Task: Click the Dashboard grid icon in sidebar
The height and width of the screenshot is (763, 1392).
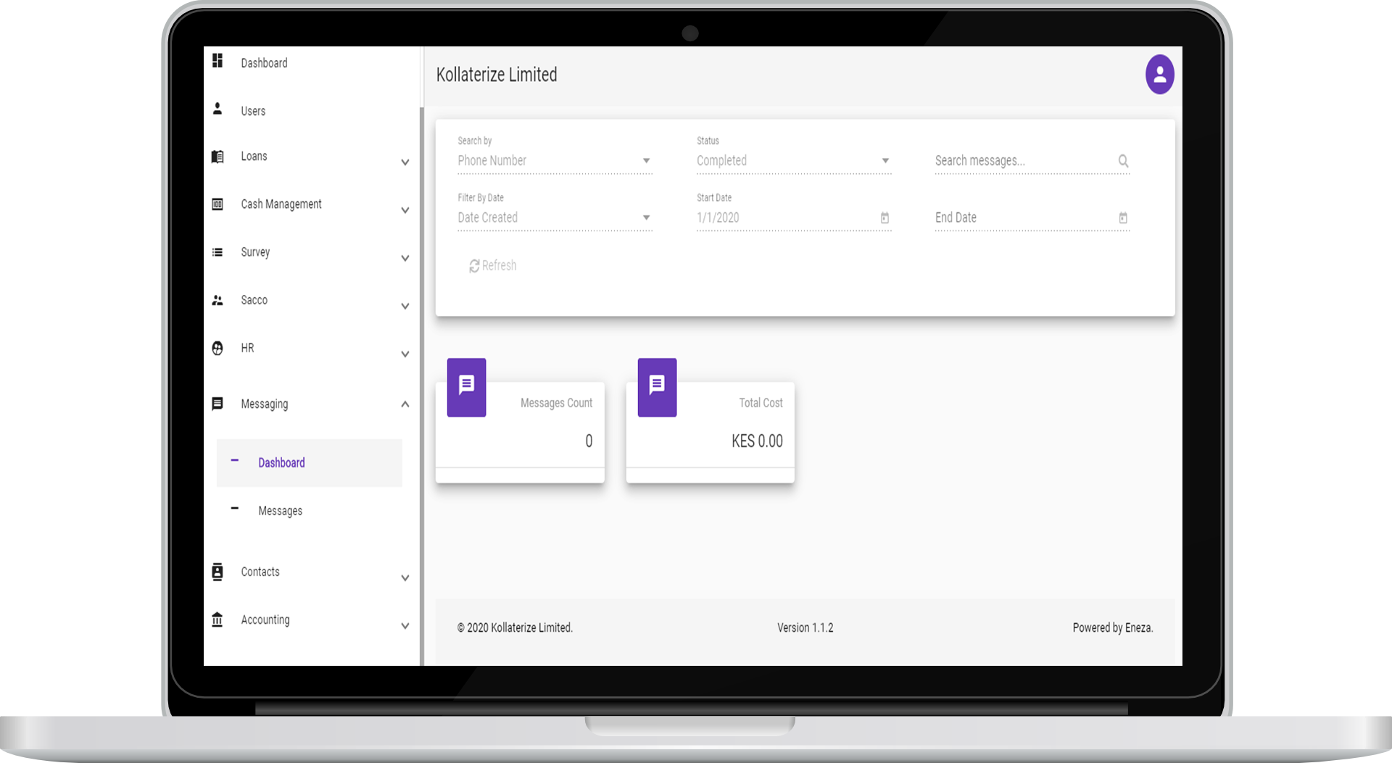Action: pyautogui.click(x=217, y=60)
